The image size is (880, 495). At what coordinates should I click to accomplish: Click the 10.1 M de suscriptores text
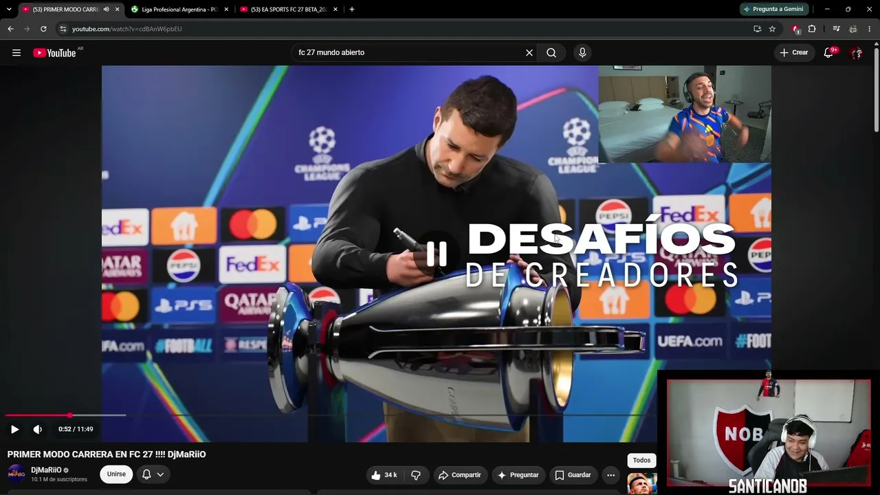point(59,479)
